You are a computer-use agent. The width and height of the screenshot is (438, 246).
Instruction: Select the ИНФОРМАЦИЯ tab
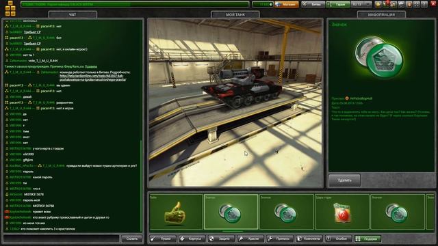coord(381,14)
